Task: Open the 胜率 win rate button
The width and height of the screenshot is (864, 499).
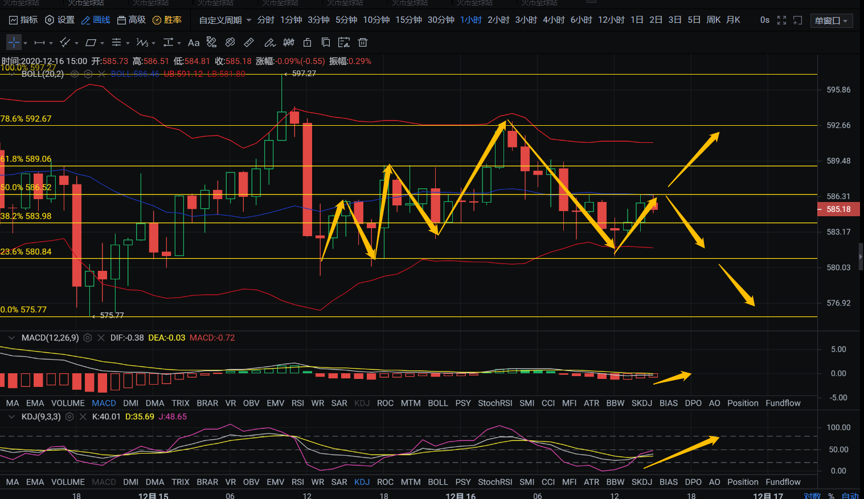Action: click(167, 20)
